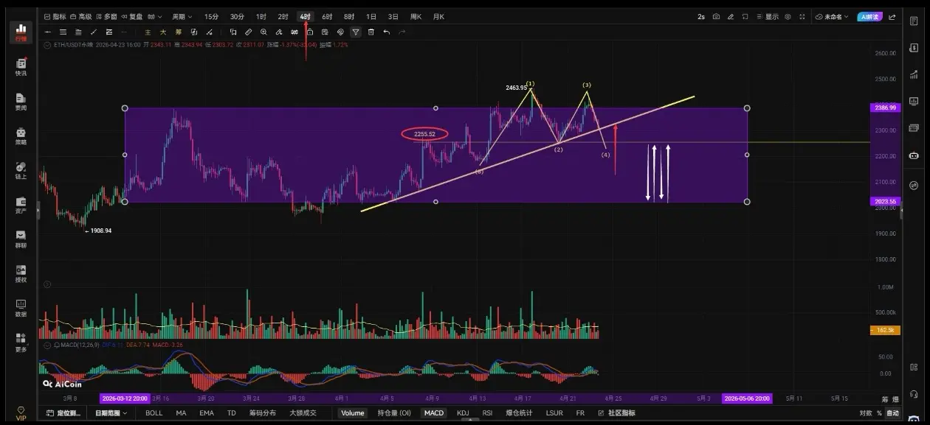
Task: Open the notes panel icon on right sidebar
Action: pos(914,21)
